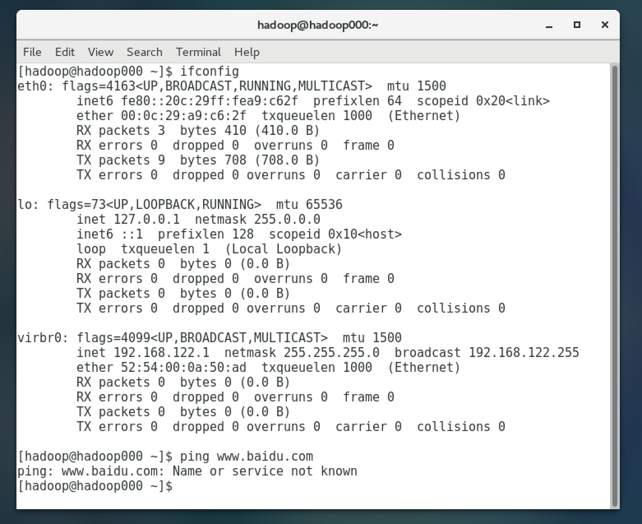
Task: Open the Help menu
Action: 247,52
